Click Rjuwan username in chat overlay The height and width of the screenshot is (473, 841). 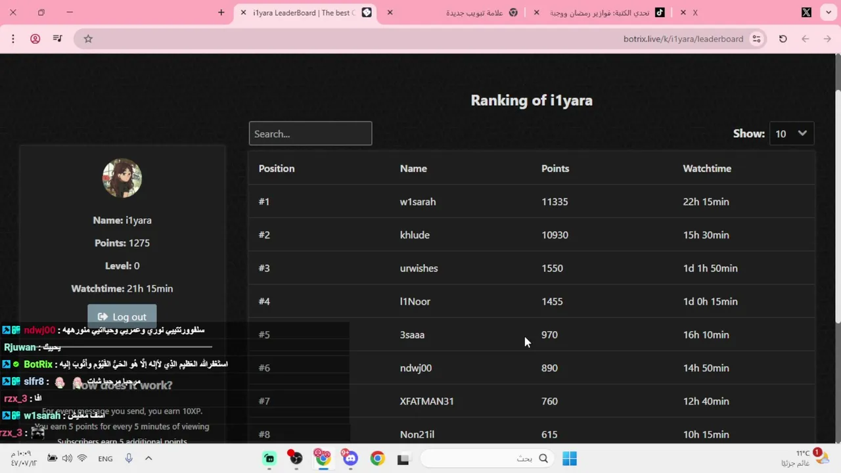pos(20,347)
